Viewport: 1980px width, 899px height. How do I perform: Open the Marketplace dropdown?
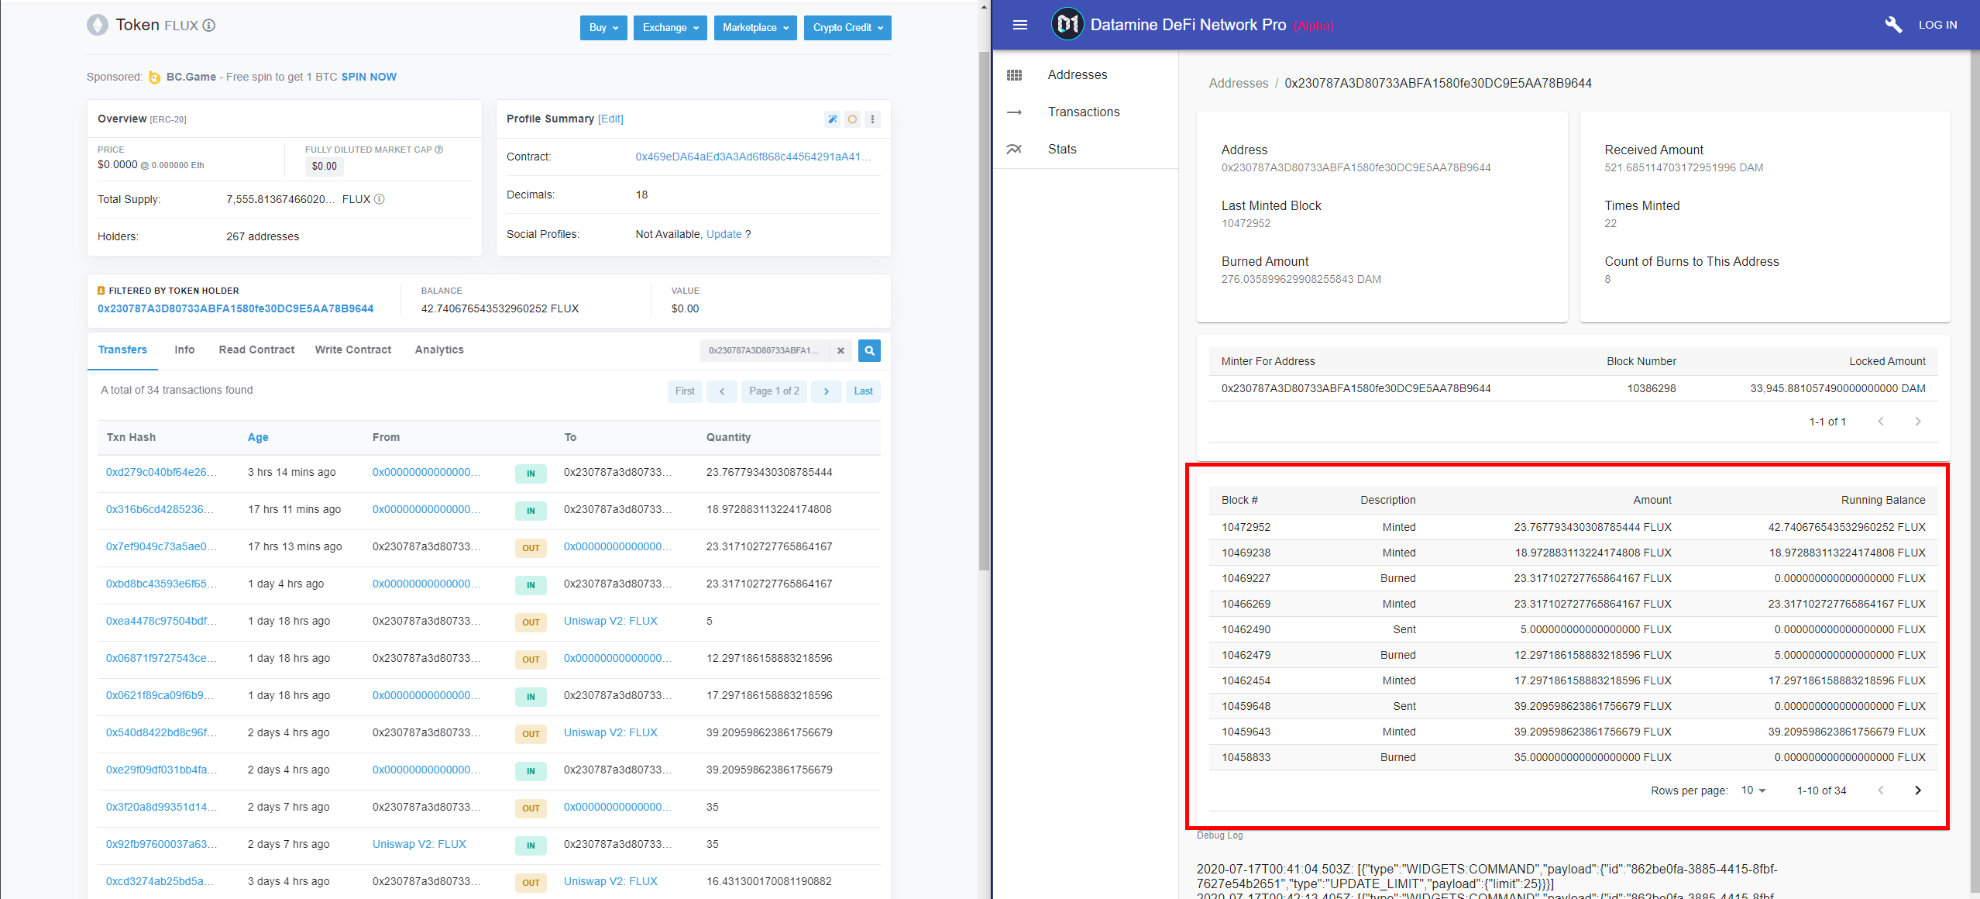point(755,28)
